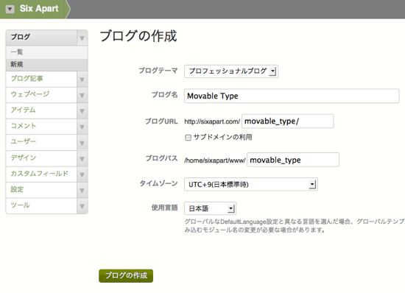
Task: Open the ブログ sidebar menu
Action: pyautogui.click(x=41, y=38)
